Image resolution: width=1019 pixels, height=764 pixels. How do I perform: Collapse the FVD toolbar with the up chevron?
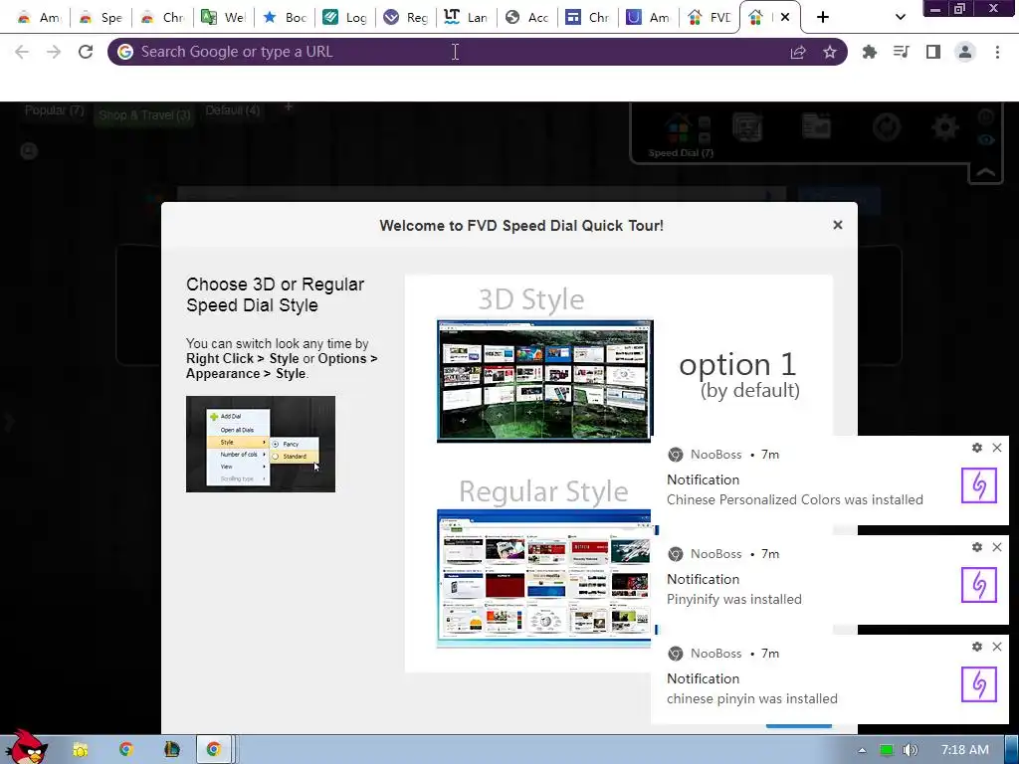click(x=986, y=172)
